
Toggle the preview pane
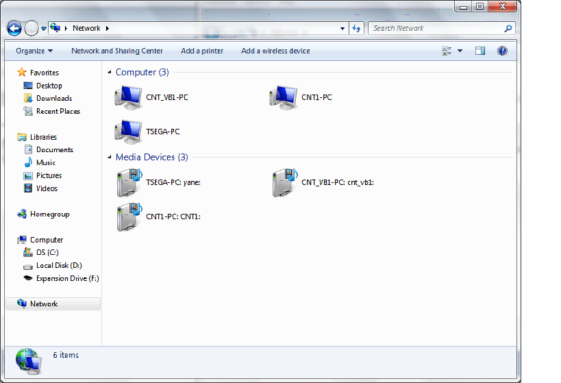click(480, 51)
